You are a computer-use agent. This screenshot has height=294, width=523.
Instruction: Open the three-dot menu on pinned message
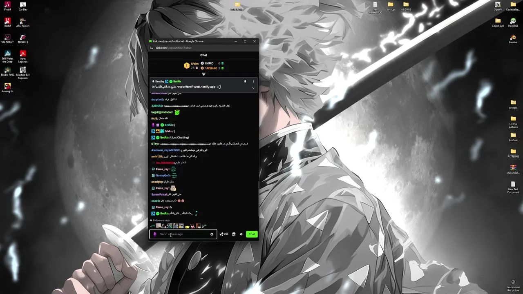[x=253, y=81]
